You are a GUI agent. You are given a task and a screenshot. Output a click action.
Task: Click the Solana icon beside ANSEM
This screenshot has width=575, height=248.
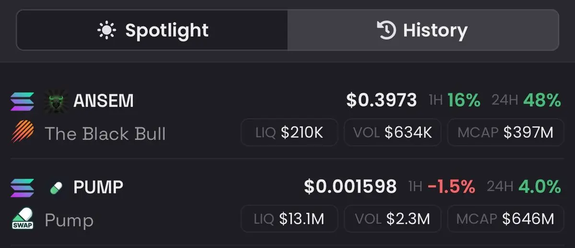point(22,101)
